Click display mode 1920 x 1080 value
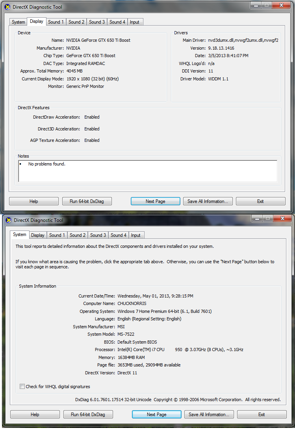The height and width of the screenshot is (437, 295). [93, 79]
